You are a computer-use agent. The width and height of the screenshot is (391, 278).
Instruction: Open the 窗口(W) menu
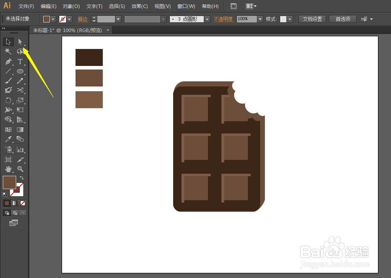point(186,6)
